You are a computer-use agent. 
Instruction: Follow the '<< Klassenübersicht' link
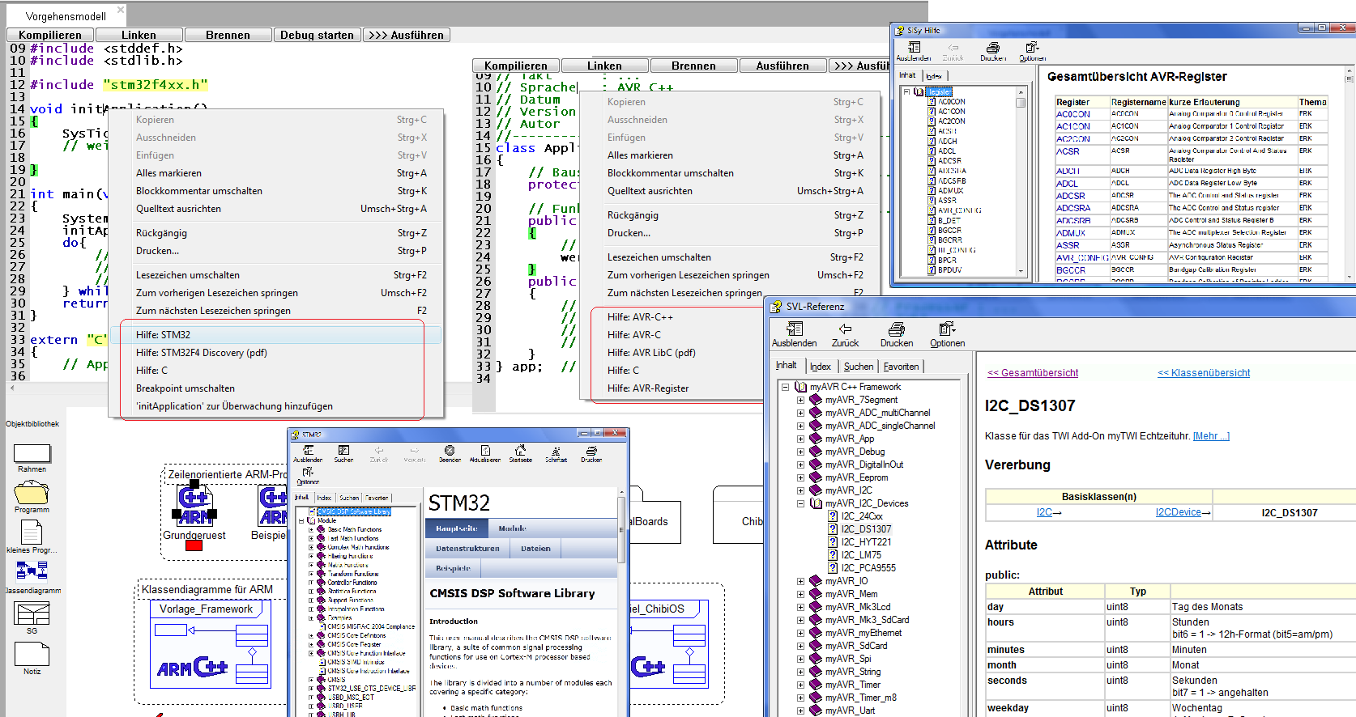(1204, 373)
